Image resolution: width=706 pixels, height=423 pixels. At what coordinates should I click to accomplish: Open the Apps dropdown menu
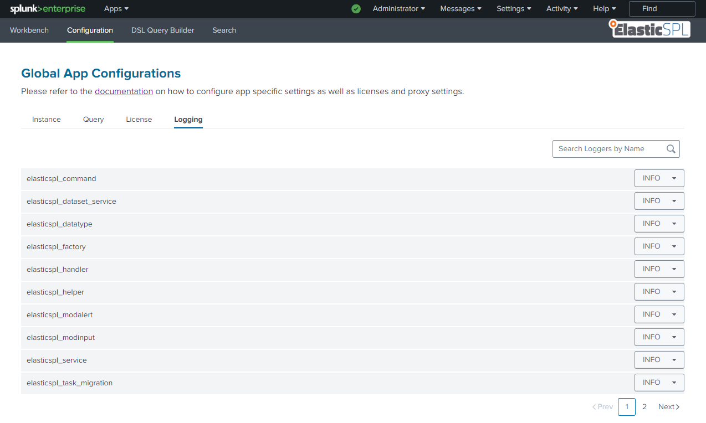point(116,9)
